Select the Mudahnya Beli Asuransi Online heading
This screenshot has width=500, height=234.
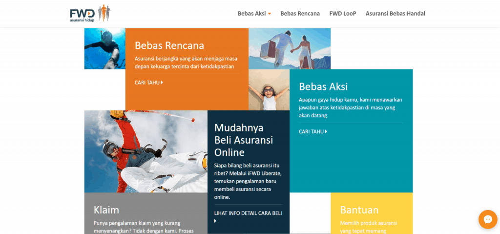tap(244, 140)
